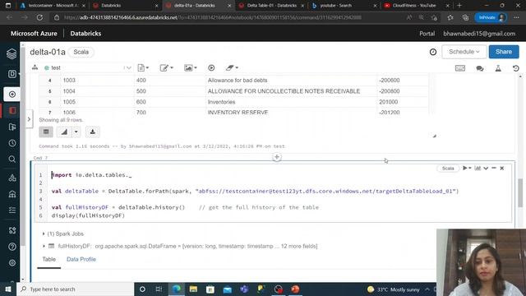
Task: Open the Recents clock icon in sidebar
Action: click(12, 143)
